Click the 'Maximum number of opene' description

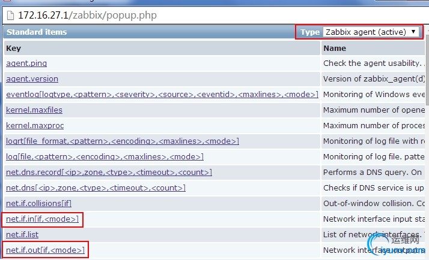coord(374,110)
